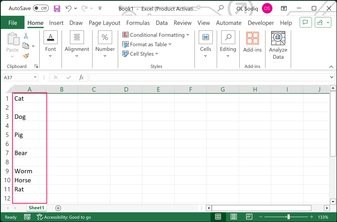The height and width of the screenshot is (222, 337).
Task: Open the Analyze Data tool
Action: pyautogui.click(x=278, y=46)
